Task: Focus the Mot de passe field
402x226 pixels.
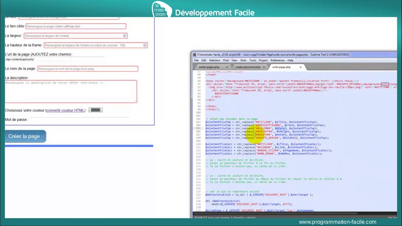Action: coord(79,120)
